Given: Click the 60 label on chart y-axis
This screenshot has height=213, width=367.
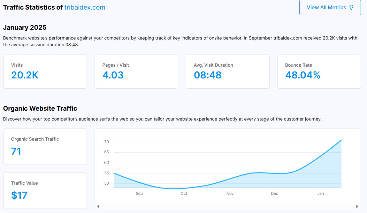Looking at the screenshot, I should click(x=106, y=163).
